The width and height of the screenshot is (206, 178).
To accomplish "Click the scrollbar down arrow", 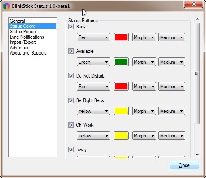I will [x=197, y=155].
